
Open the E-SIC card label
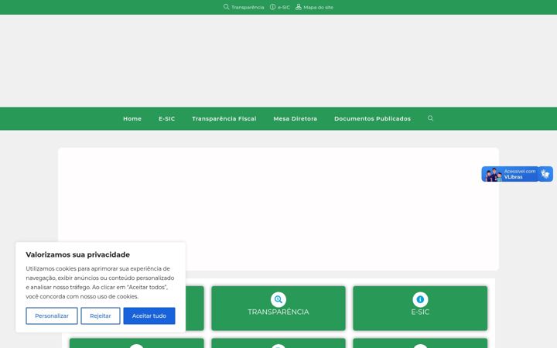(420, 312)
